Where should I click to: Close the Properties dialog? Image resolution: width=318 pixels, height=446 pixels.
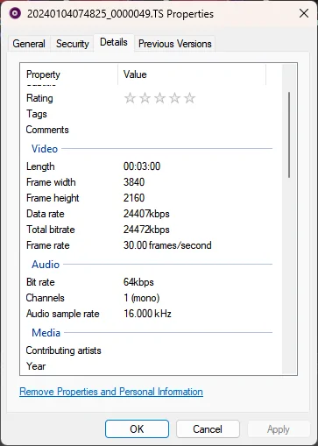tap(304, 13)
